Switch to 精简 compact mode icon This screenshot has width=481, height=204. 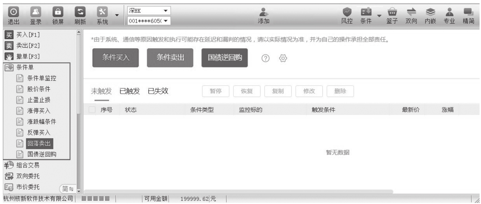[x=469, y=16]
